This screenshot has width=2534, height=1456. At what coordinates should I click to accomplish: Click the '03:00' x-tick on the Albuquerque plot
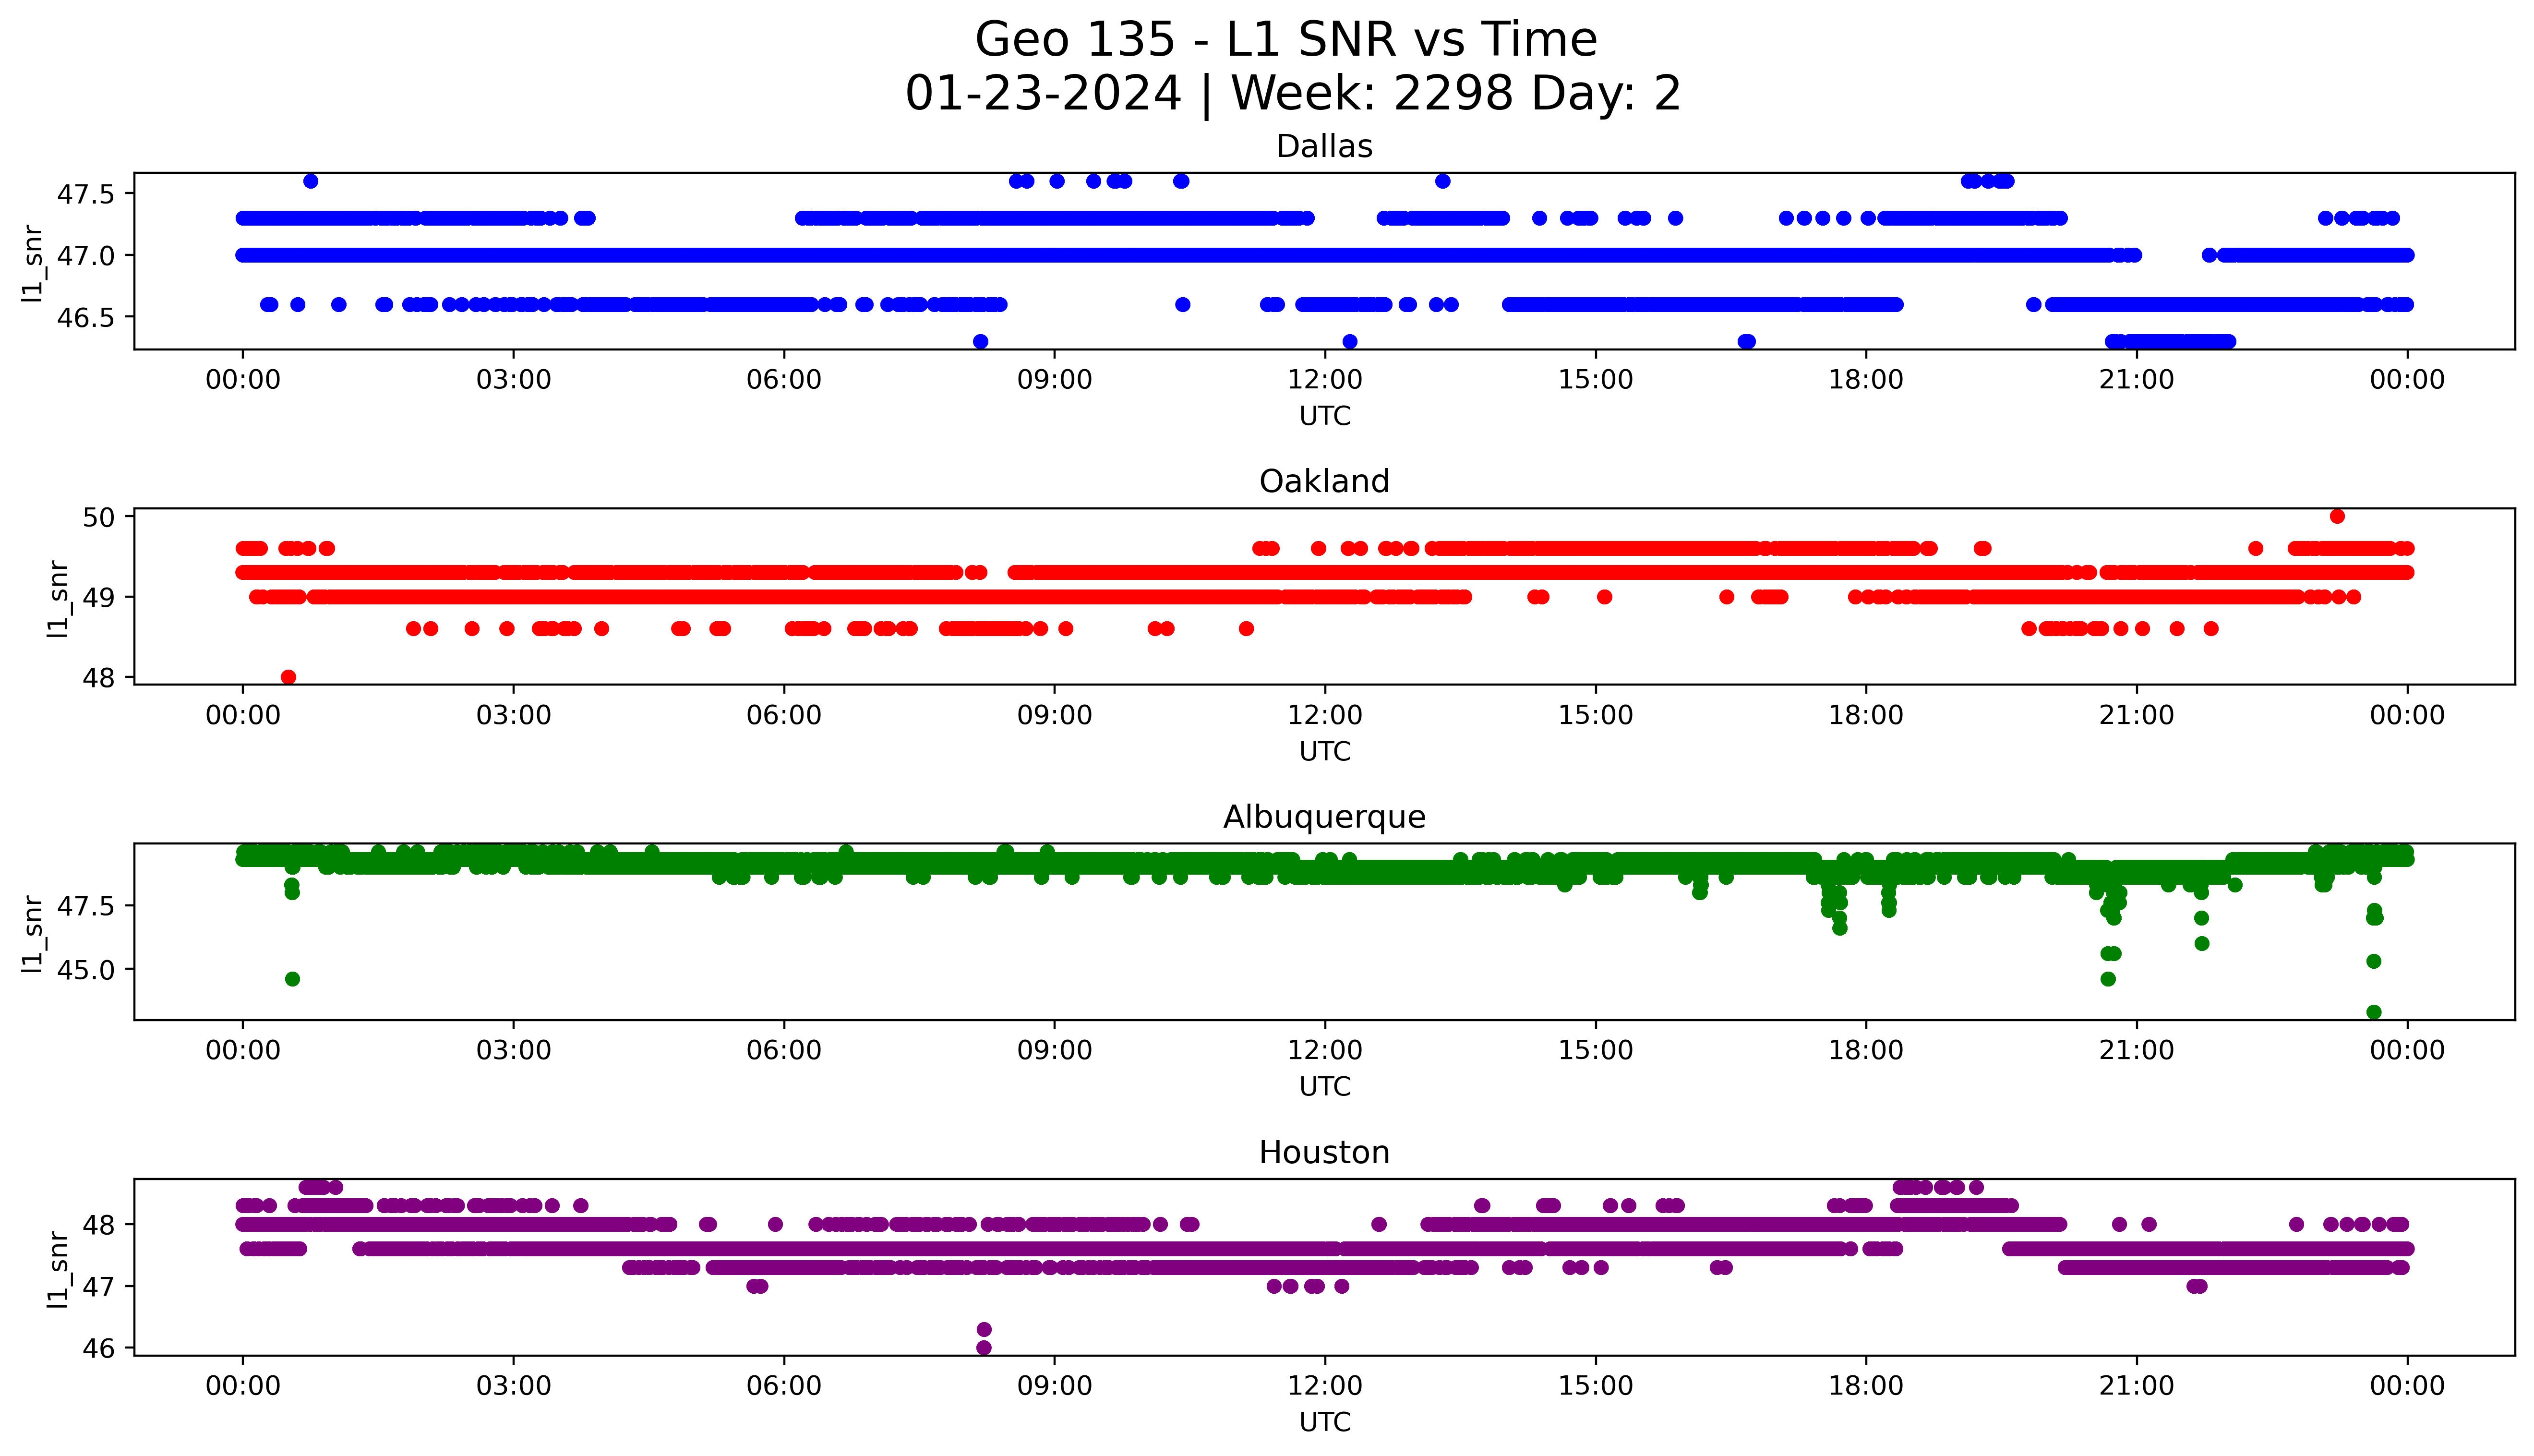click(514, 1050)
